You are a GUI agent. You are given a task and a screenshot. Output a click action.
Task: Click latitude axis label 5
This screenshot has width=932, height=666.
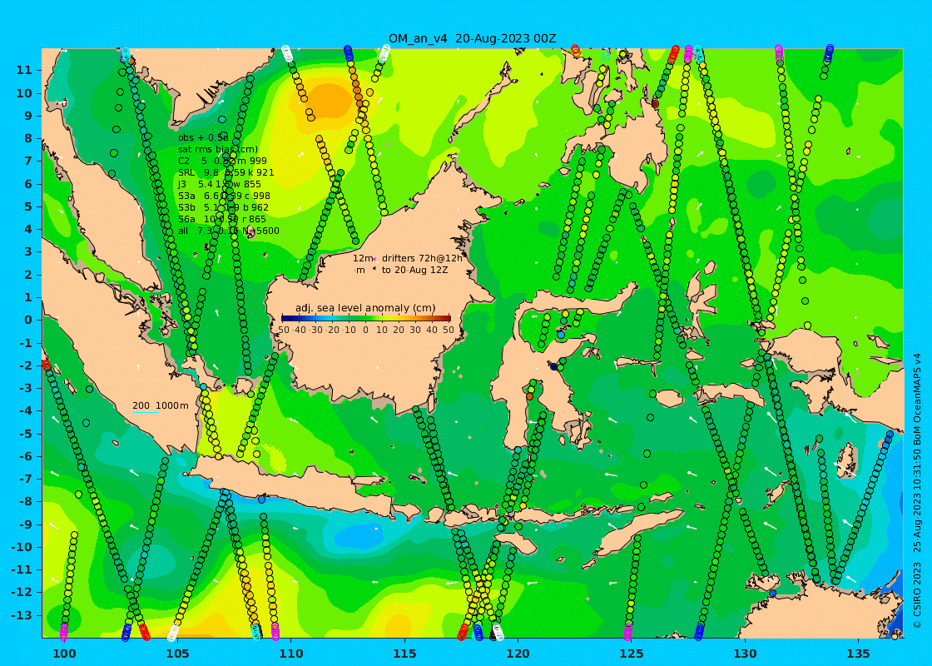[28, 206]
